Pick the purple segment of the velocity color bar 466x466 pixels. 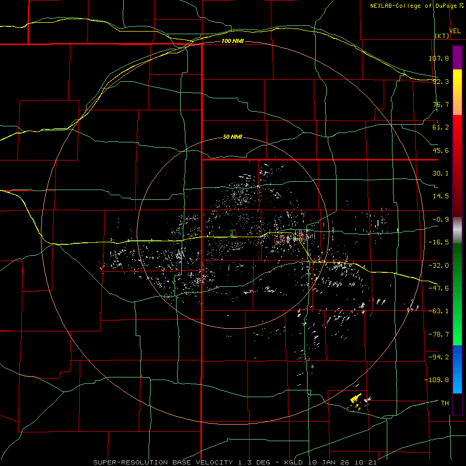click(x=457, y=57)
